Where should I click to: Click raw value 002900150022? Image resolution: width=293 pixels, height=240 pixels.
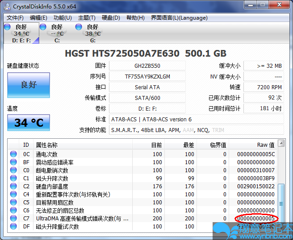pyautogui.click(x=256, y=186)
